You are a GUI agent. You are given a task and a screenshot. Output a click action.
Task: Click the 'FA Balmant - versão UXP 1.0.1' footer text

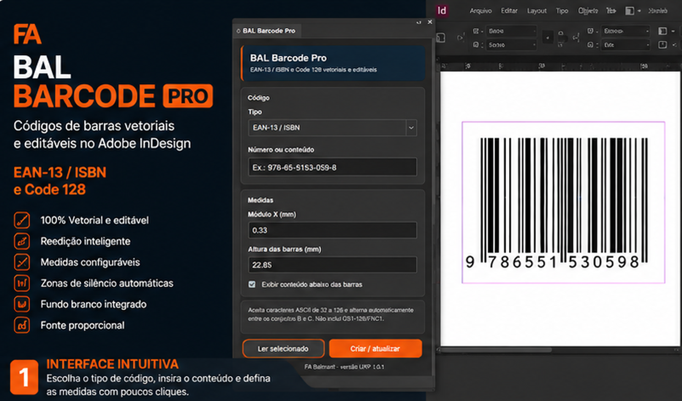point(344,367)
